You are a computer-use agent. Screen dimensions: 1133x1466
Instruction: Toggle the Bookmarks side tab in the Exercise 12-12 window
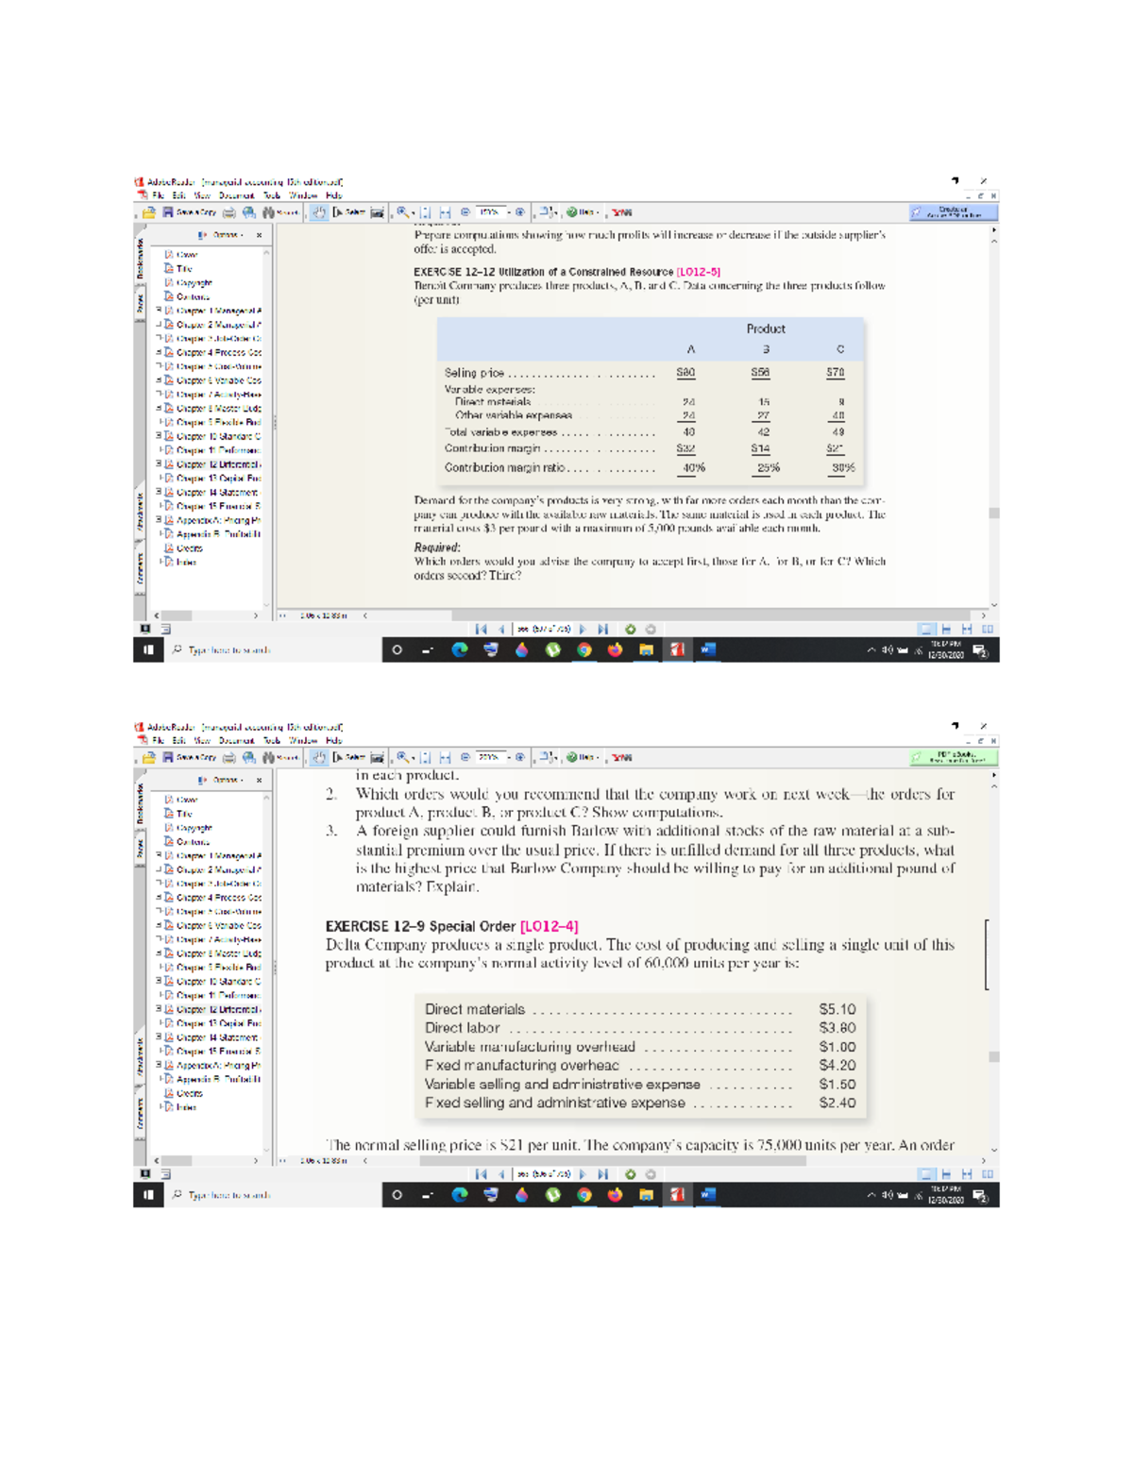point(139,257)
